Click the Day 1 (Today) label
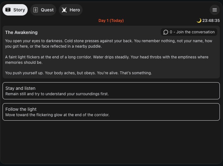This screenshot has height=166, width=223. (111, 21)
